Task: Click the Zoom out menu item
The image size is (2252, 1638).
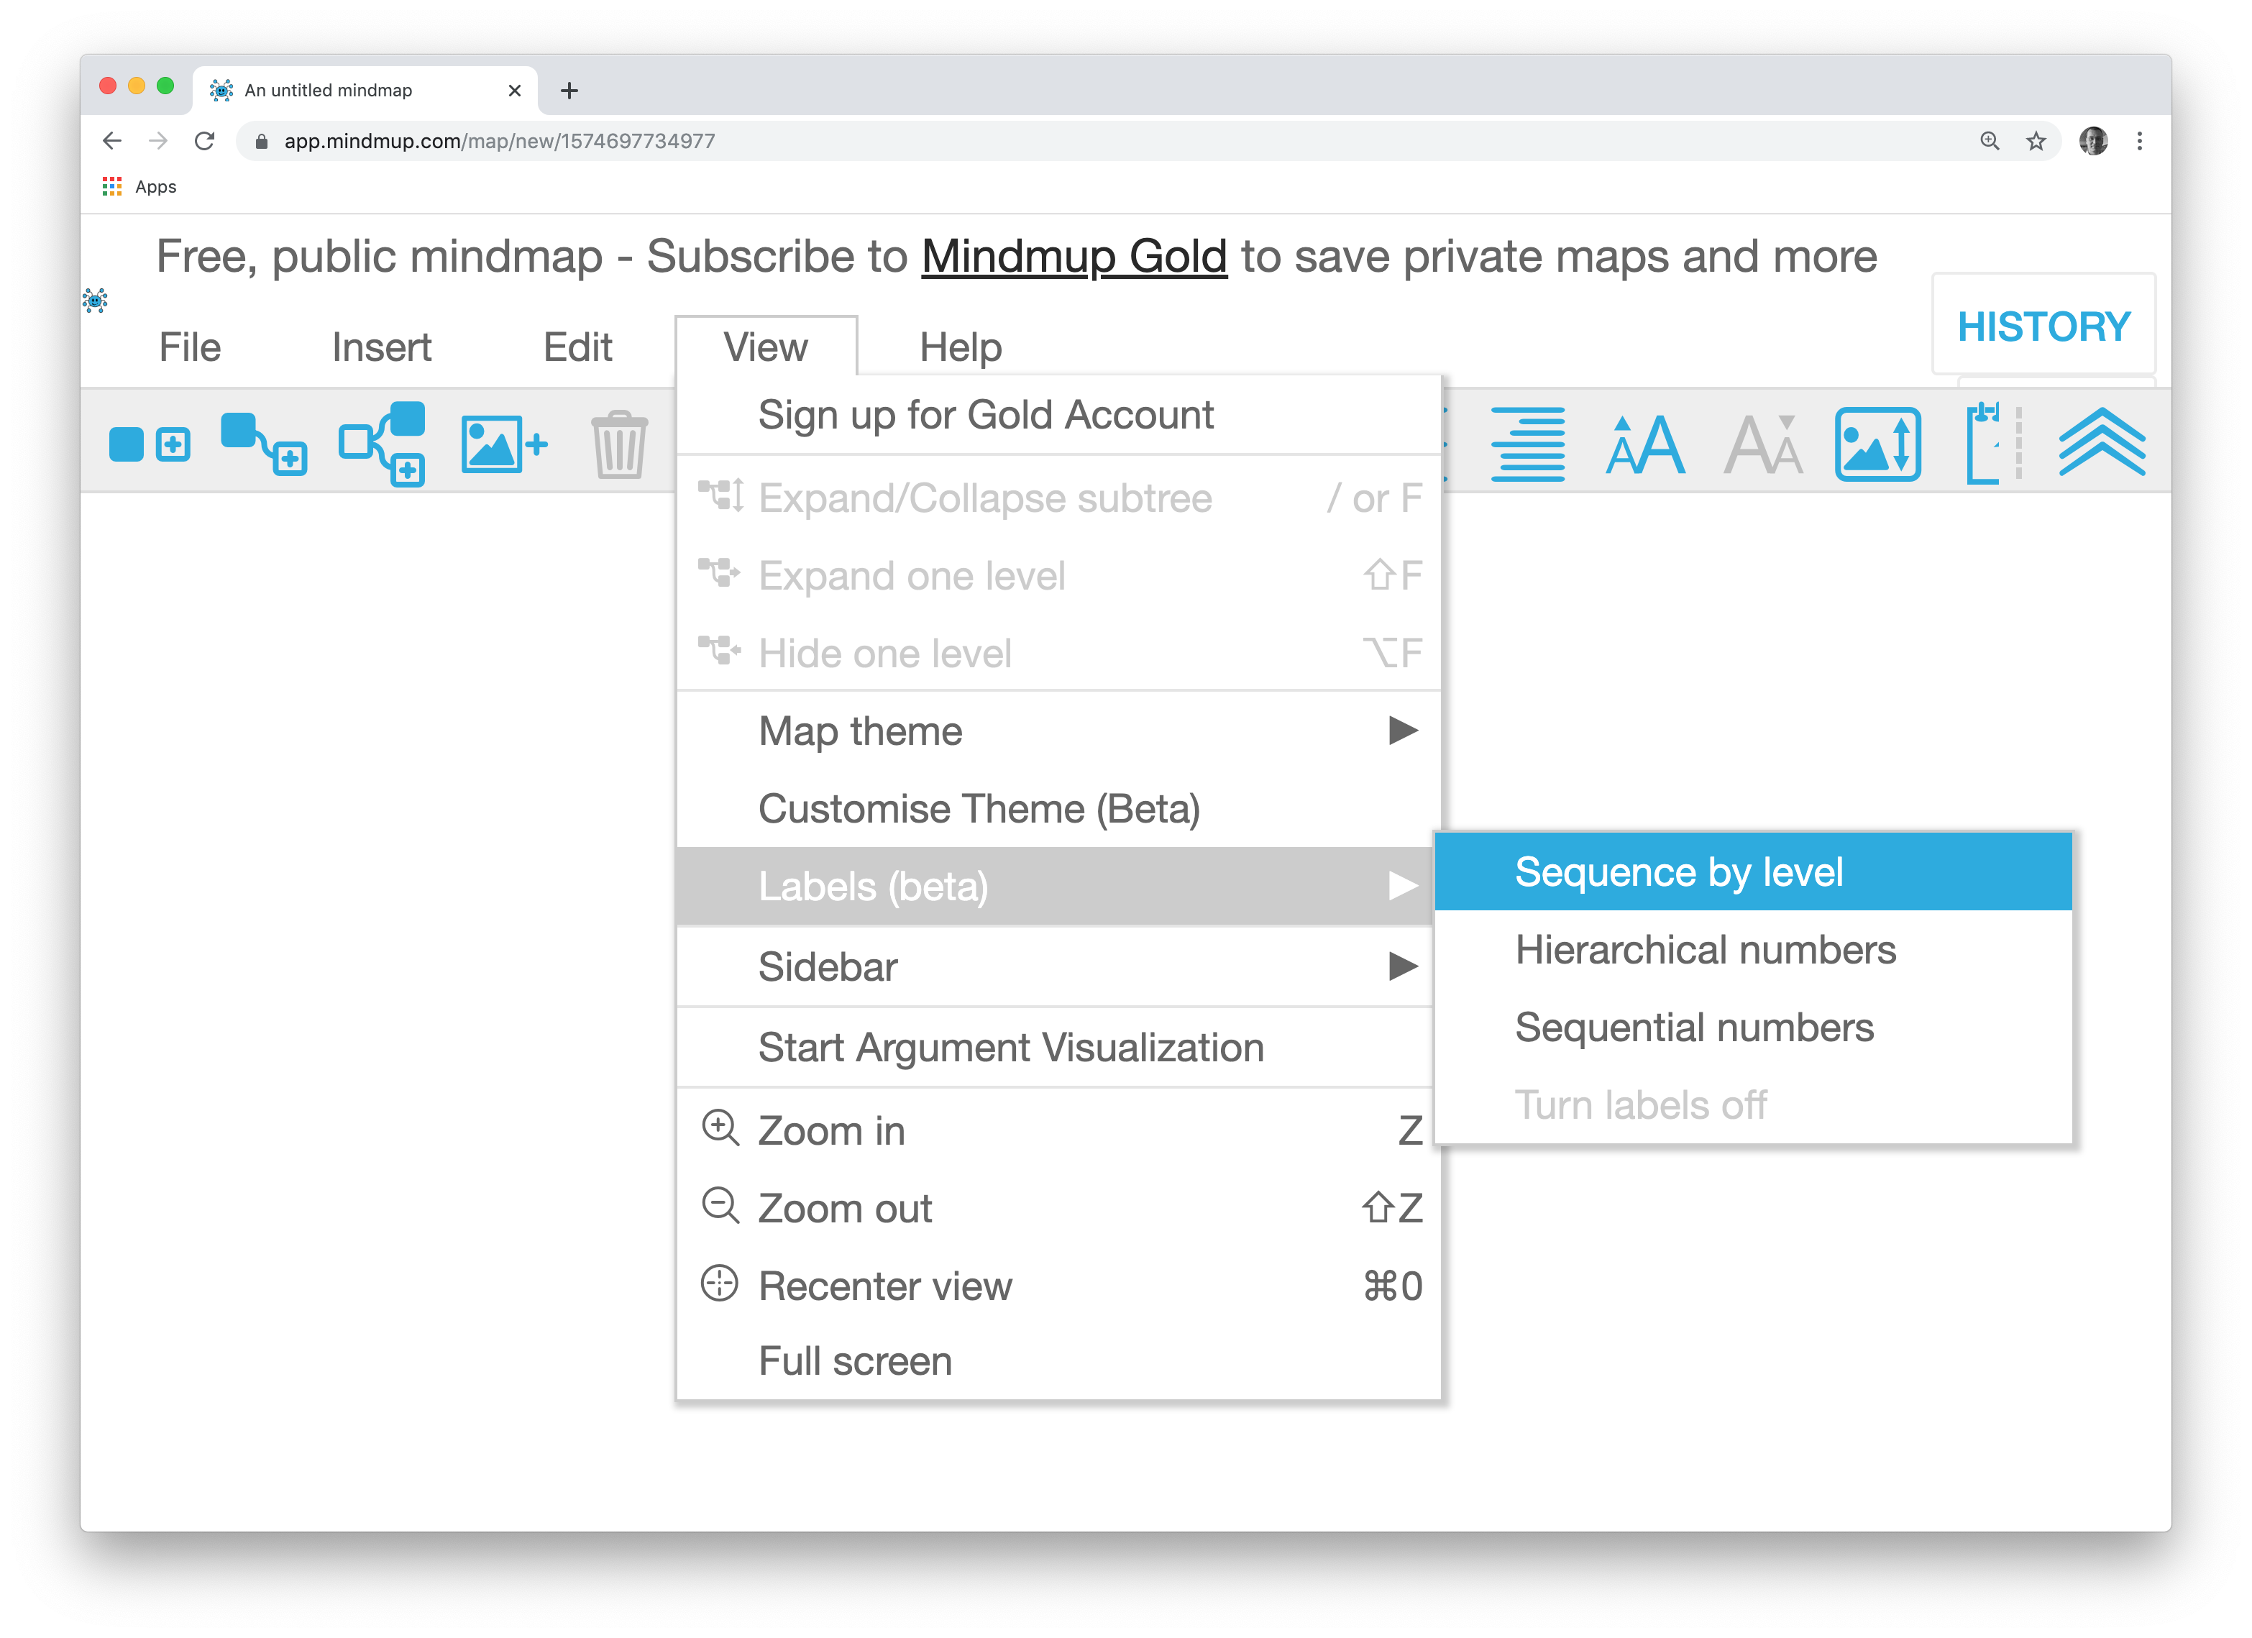Action: (x=1058, y=1208)
